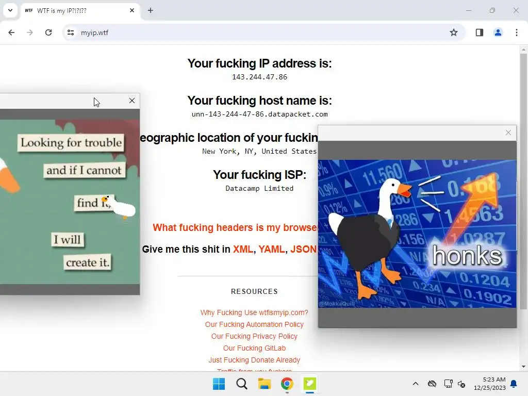
Task: Open Our Fucking Privacy Policy link
Action: (254, 336)
